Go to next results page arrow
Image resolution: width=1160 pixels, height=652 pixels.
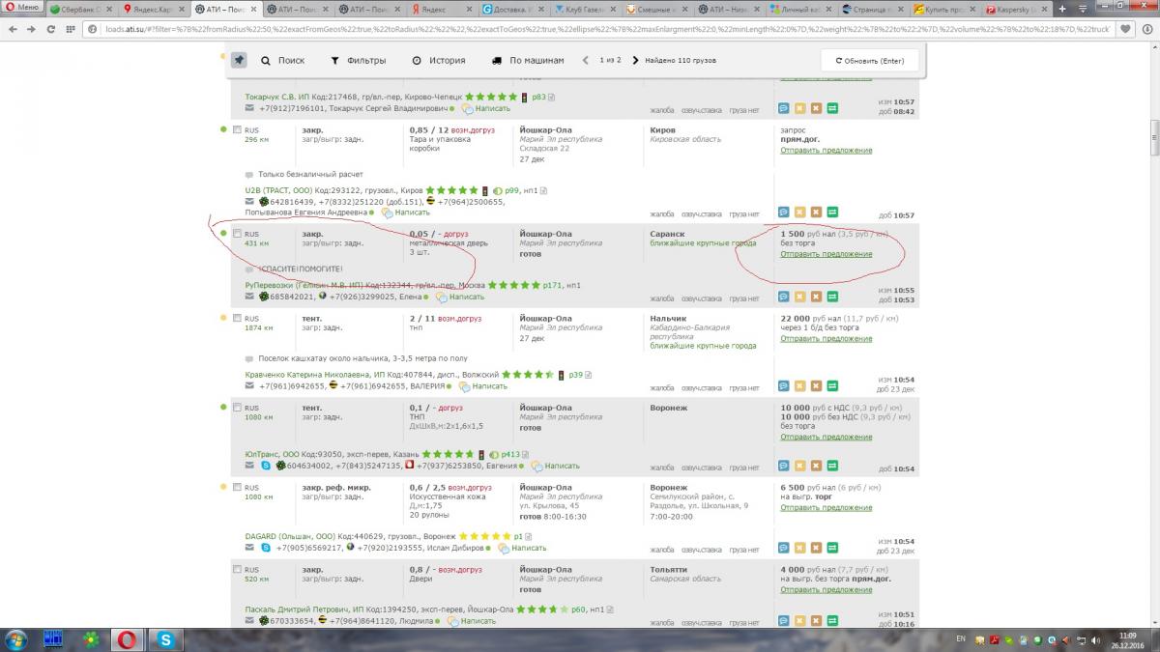tap(635, 60)
